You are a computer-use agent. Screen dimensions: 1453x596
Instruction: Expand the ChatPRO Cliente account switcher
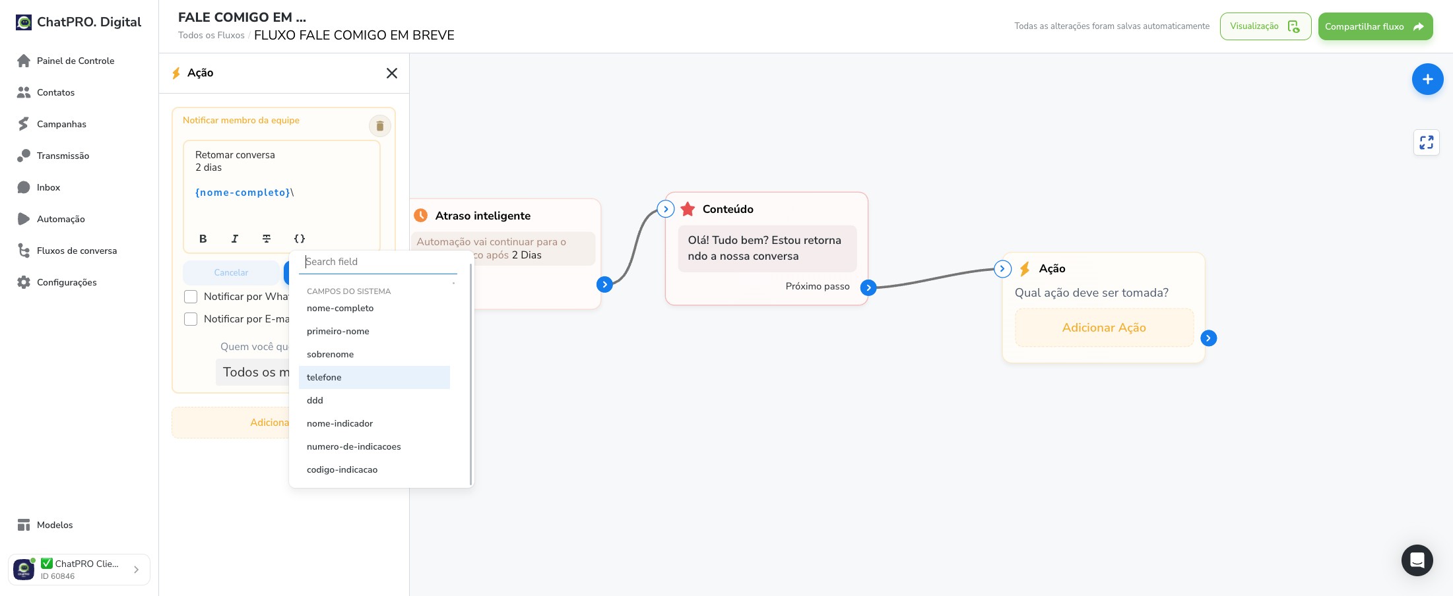click(x=79, y=570)
